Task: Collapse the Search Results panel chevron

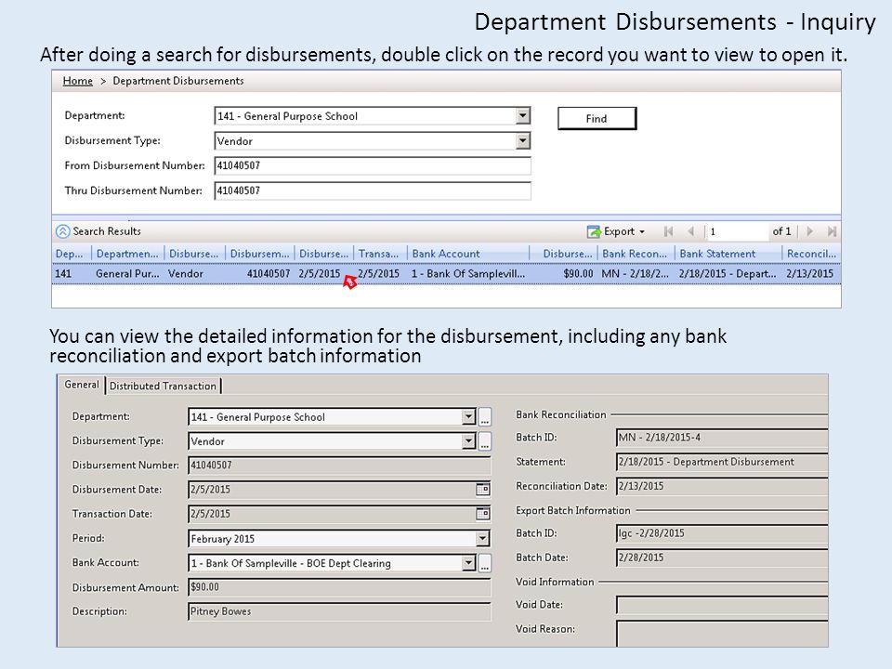Action: tap(62, 231)
